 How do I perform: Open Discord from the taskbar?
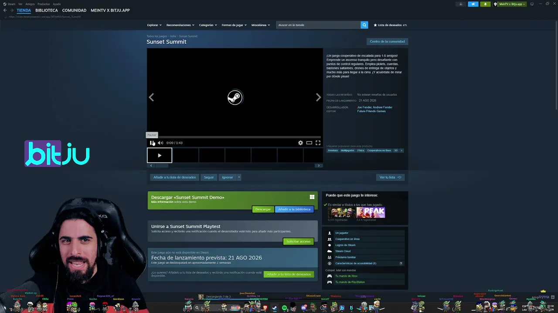[304, 308]
